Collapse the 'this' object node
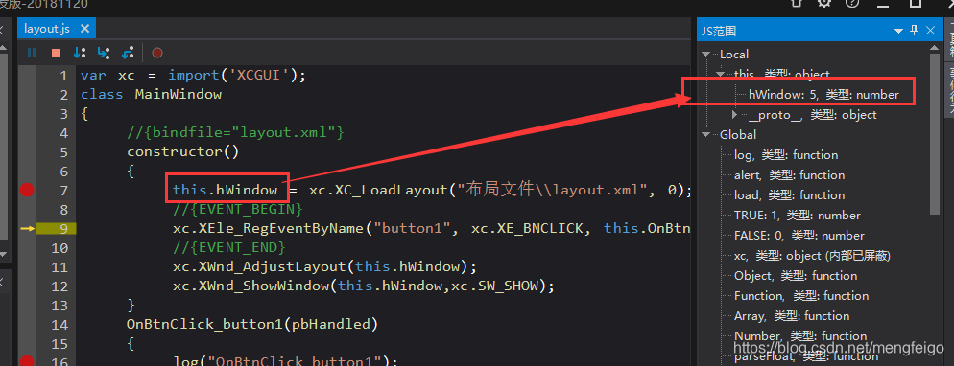 [x=721, y=74]
